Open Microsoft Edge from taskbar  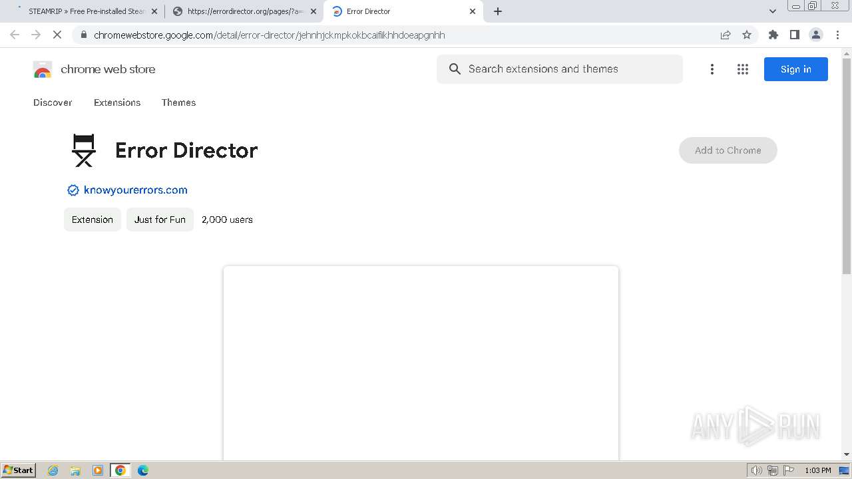(x=143, y=470)
